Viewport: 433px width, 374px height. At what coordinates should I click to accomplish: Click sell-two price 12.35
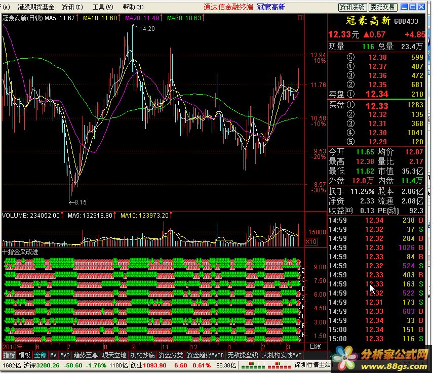[x=378, y=85]
